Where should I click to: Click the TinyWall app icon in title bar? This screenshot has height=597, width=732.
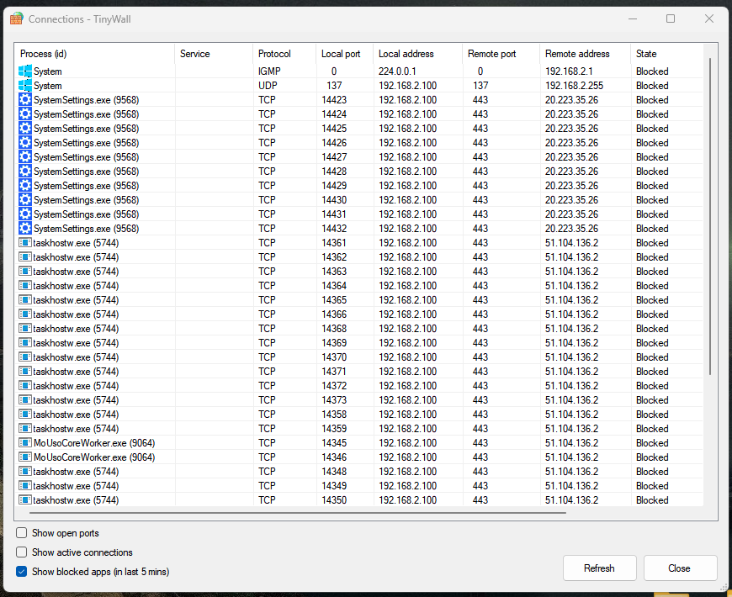pos(16,18)
